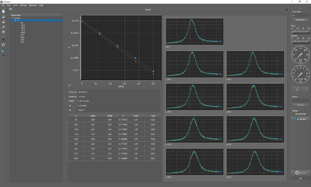Click the save disk icon in left toolbar
Viewport: 311px width, 187px height.
click(4, 22)
